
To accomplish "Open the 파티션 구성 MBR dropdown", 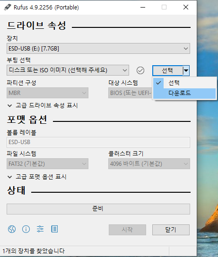I will [x=47, y=93].
